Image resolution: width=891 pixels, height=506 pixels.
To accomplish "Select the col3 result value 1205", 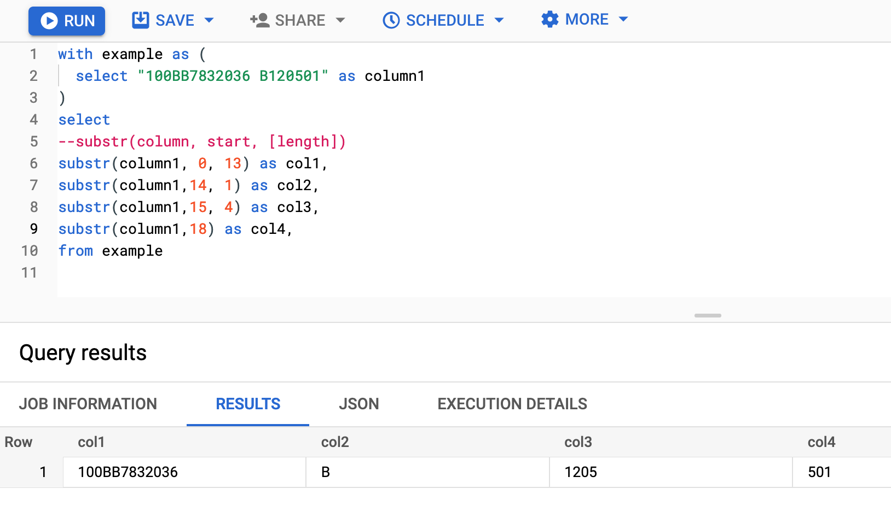I will (580, 472).
